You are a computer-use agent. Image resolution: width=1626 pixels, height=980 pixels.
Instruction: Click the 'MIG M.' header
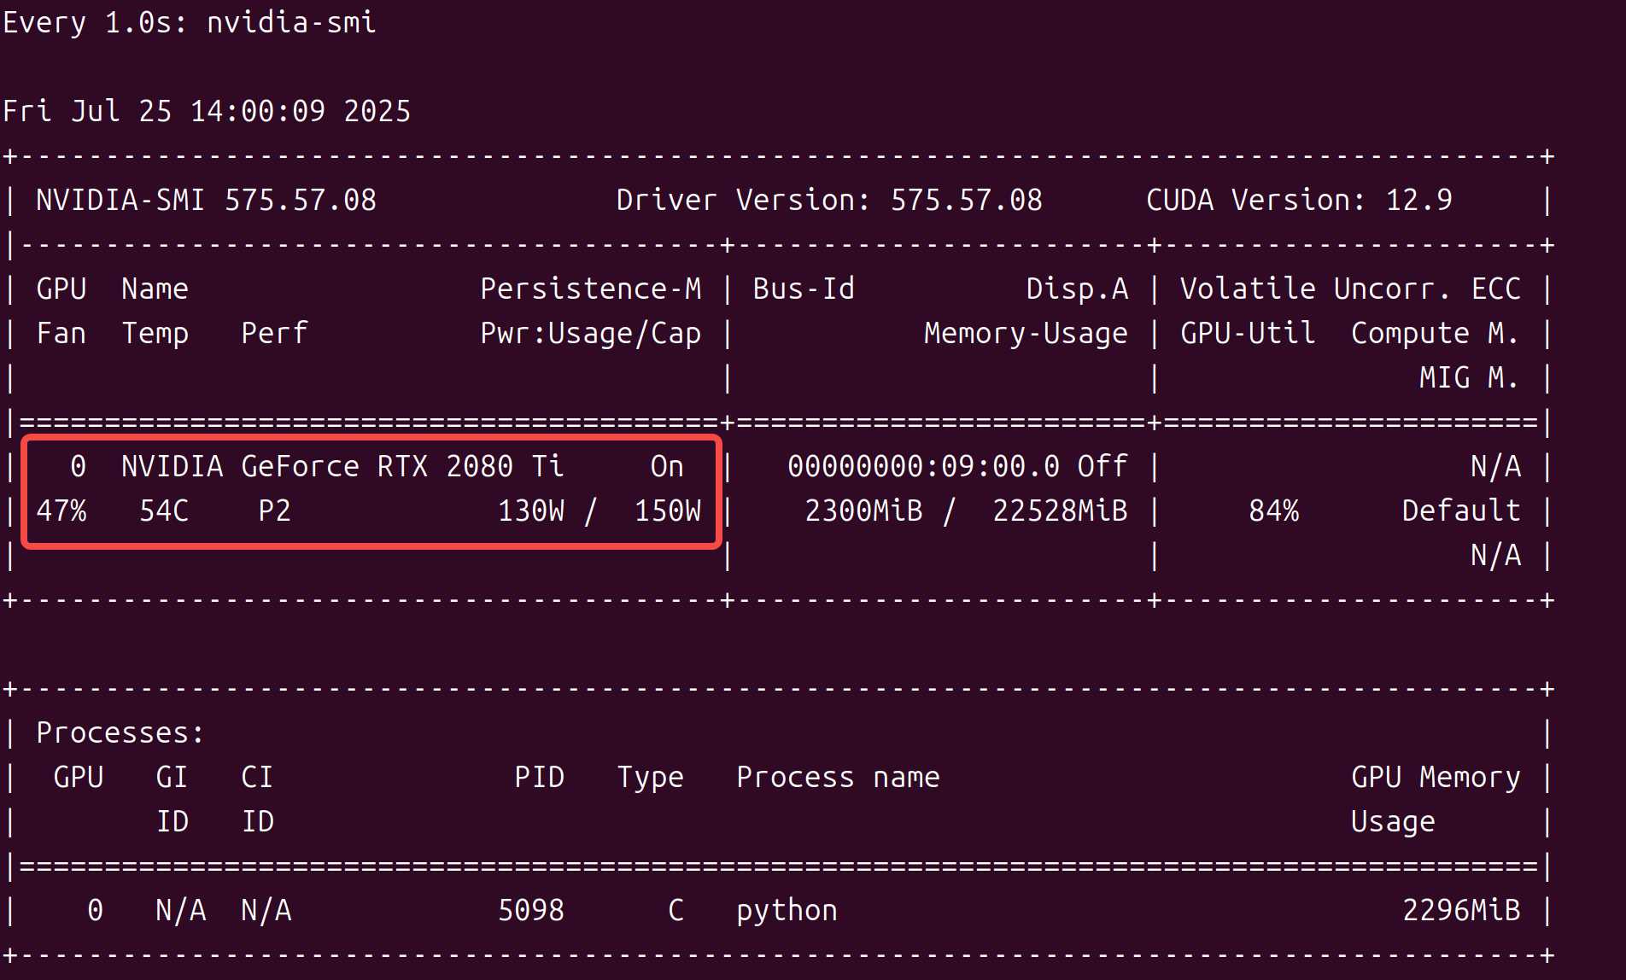[1470, 377]
